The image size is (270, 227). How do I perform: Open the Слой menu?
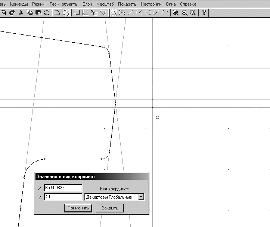(x=87, y=4)
